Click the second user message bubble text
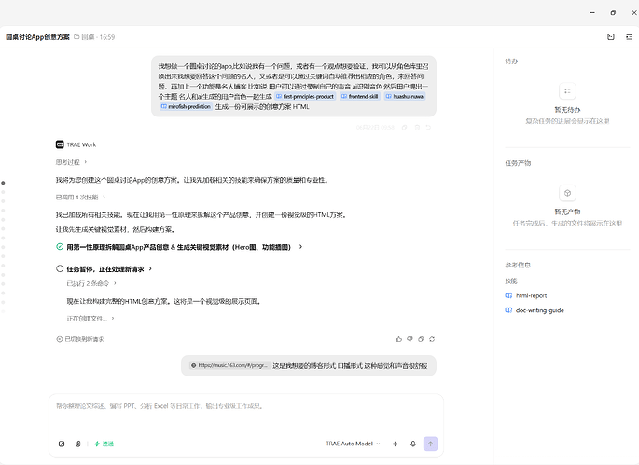Image resolution: width=639 pixels, height=465 pixels. [350, 365]
